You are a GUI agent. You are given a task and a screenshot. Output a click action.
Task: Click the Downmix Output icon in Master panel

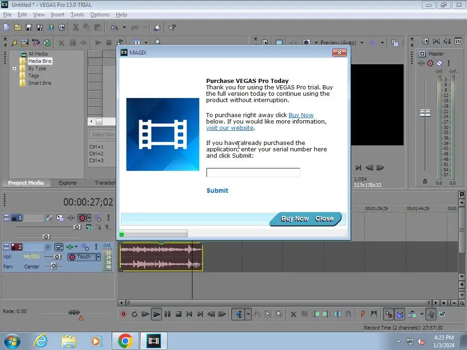click(x=436, y=41)
